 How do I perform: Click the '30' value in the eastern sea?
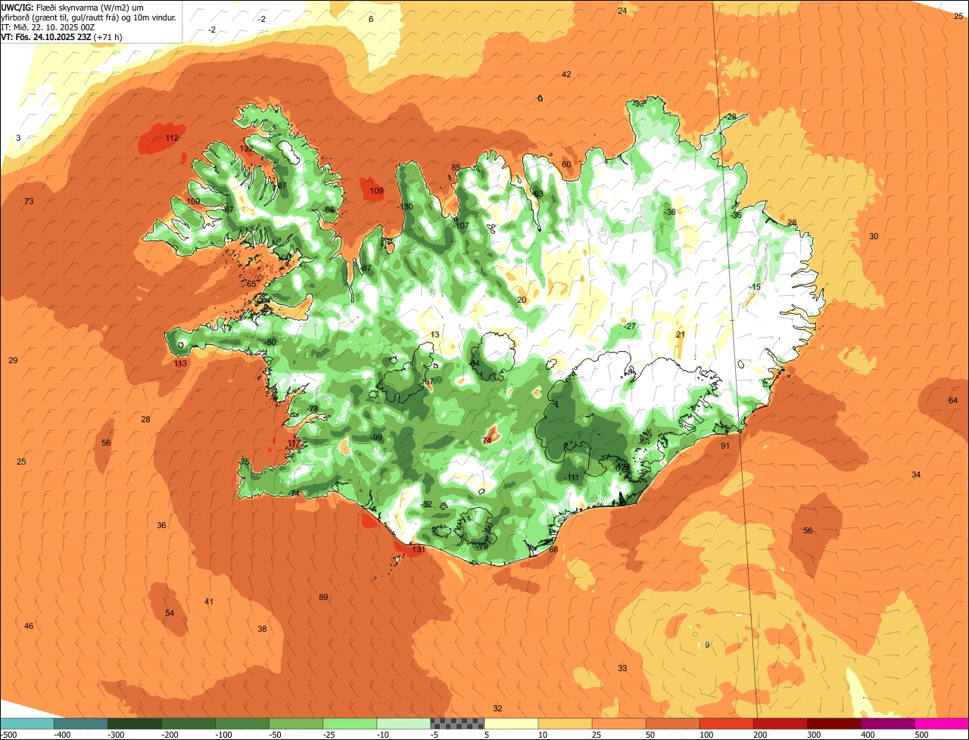click(874, 236)
